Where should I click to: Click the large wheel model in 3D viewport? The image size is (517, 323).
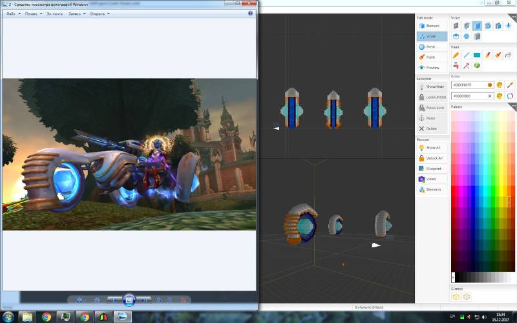pyautogui.click(x=301, y=224)
